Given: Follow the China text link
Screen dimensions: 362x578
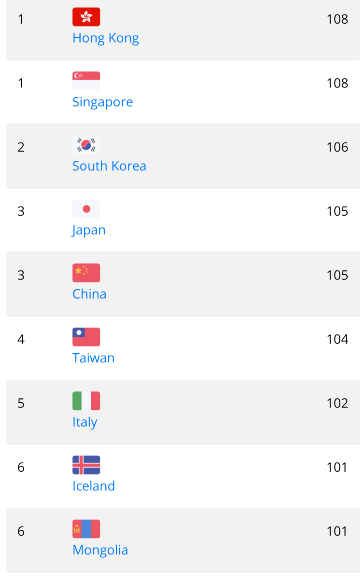Looking at the screenshot, I should [89, 294].
